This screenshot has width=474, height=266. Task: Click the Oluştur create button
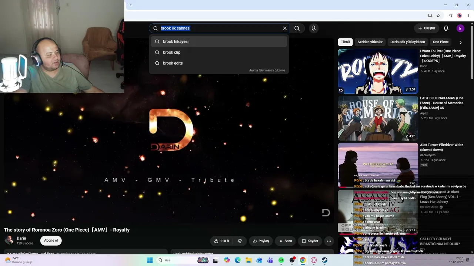[427, 28]
